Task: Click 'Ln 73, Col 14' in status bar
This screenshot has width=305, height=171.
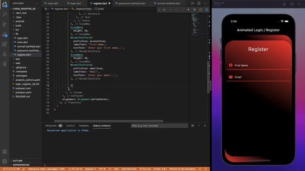Action: pyautogui.click(x=75, y=169)
